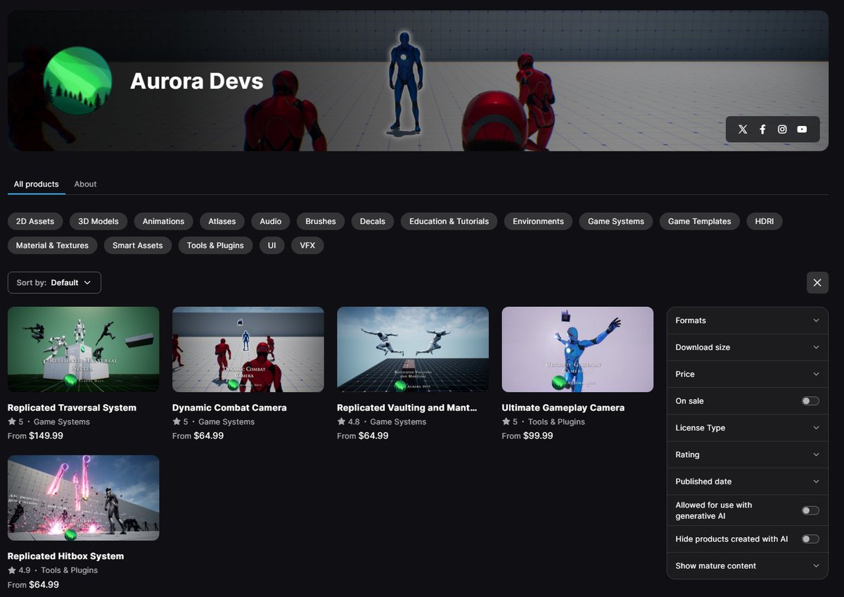844x597 pixels.
Task: Click the Replicated Vaulting and Mant... title
Action: 407,408
